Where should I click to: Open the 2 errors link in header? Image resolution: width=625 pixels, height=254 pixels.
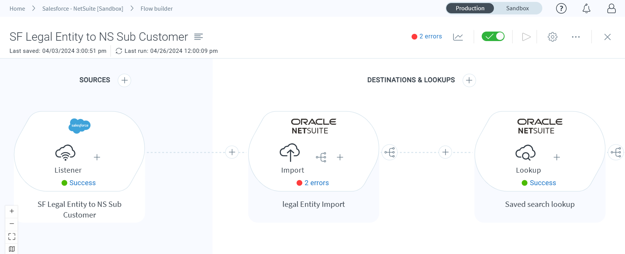(430, 37)
